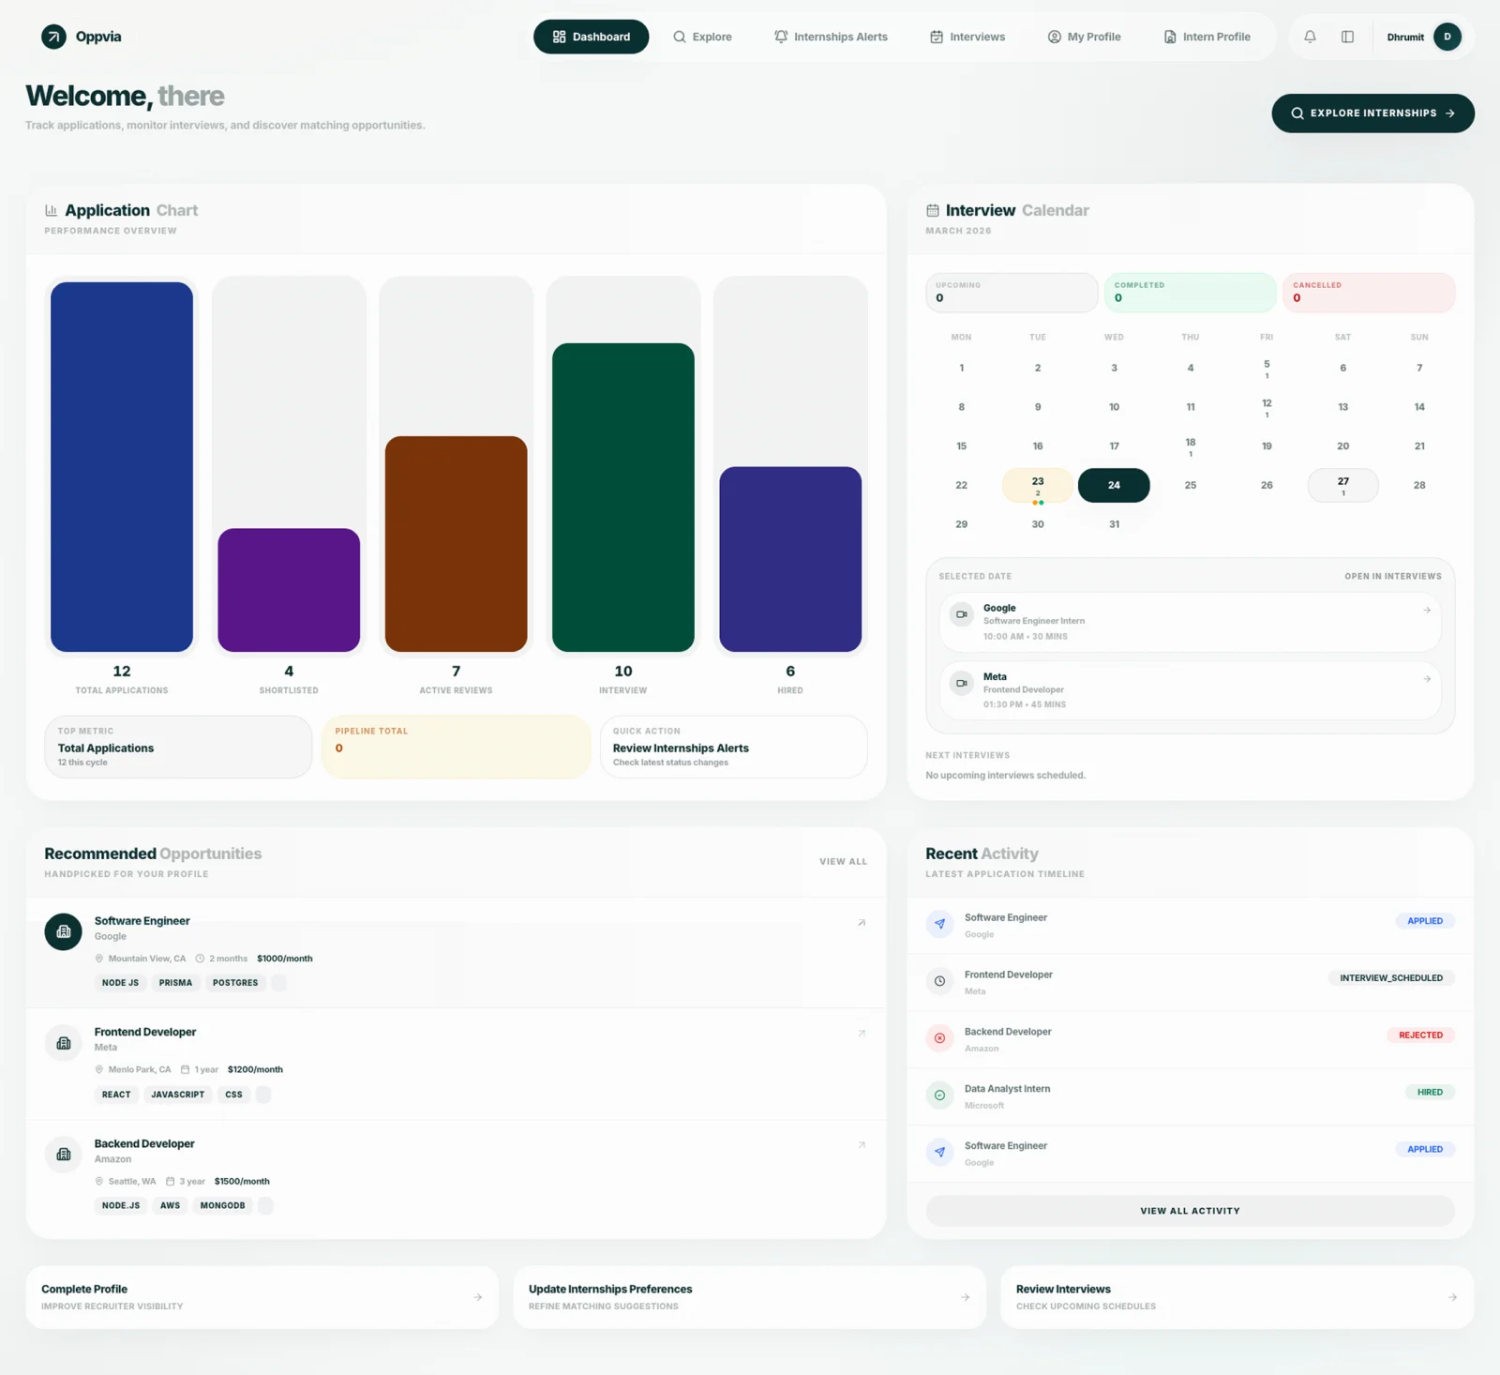The width and height of the screenshot is (1500, 1375).
Task: Open Software Engineer opportunity arrow icon
Action: click(862, 923)
